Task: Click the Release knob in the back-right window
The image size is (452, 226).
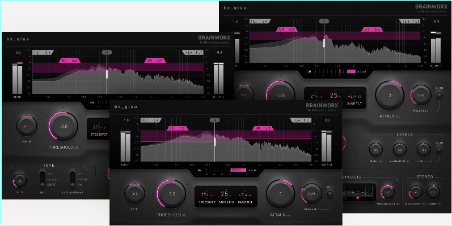Action: tap(421, 95)
